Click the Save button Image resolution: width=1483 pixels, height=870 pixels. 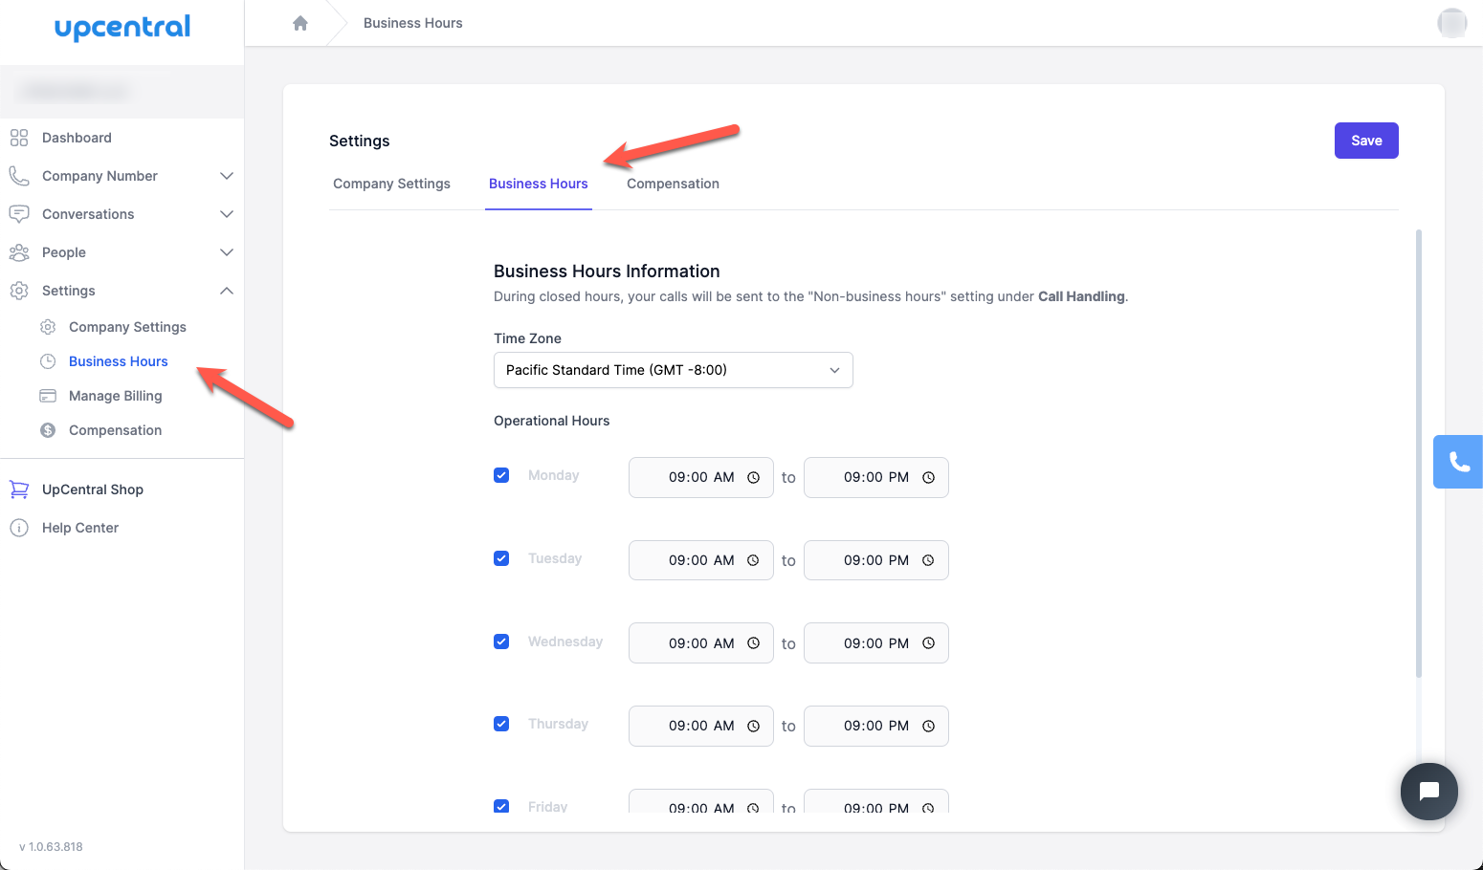click(x=1365, y=141)
